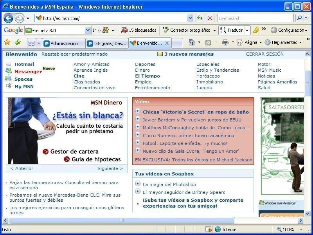Open a new blank tab

(x=177, y=43)
